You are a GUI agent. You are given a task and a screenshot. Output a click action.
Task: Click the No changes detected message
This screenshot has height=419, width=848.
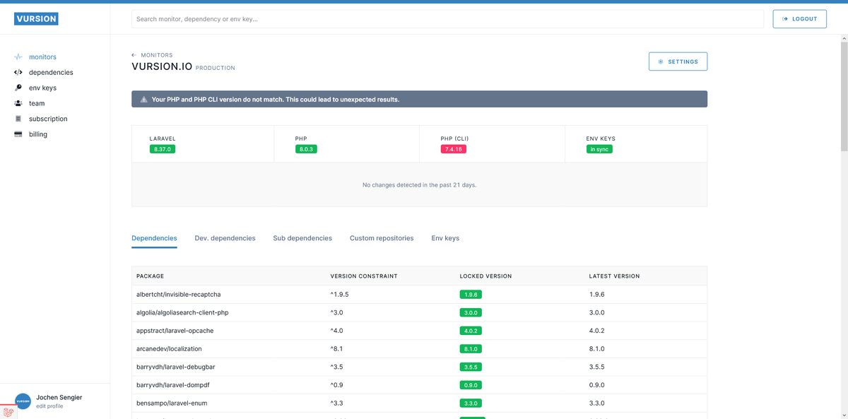coord(419,185)
